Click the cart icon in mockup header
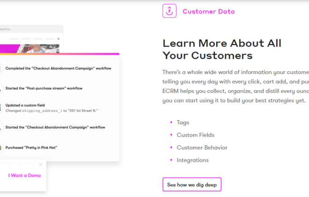The height and width of the screenshot is (197, 309). pos(59,38)
